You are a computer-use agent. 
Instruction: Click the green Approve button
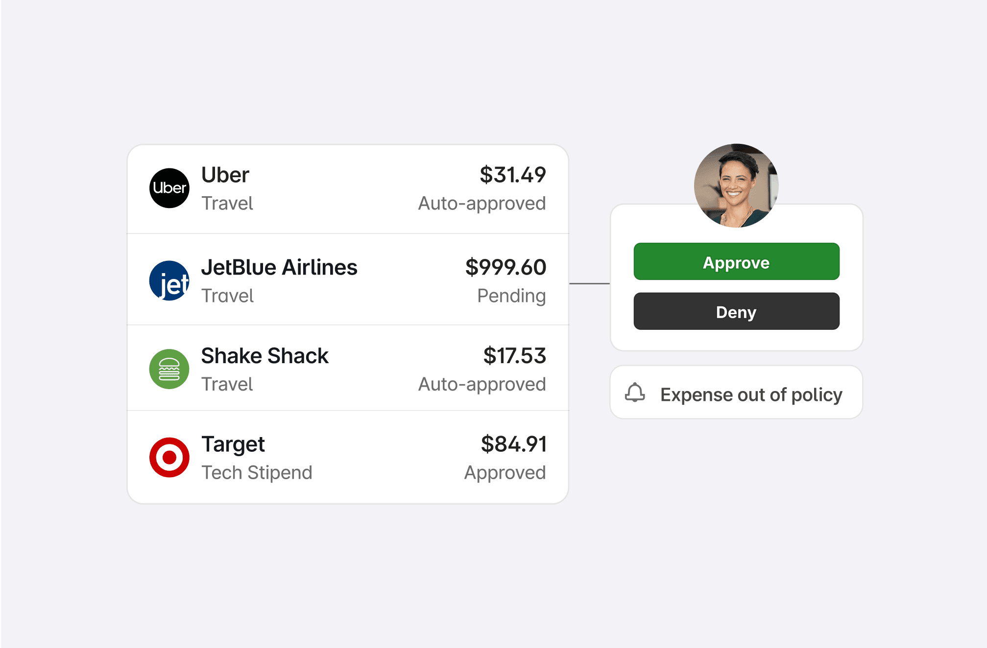[736, 262]
